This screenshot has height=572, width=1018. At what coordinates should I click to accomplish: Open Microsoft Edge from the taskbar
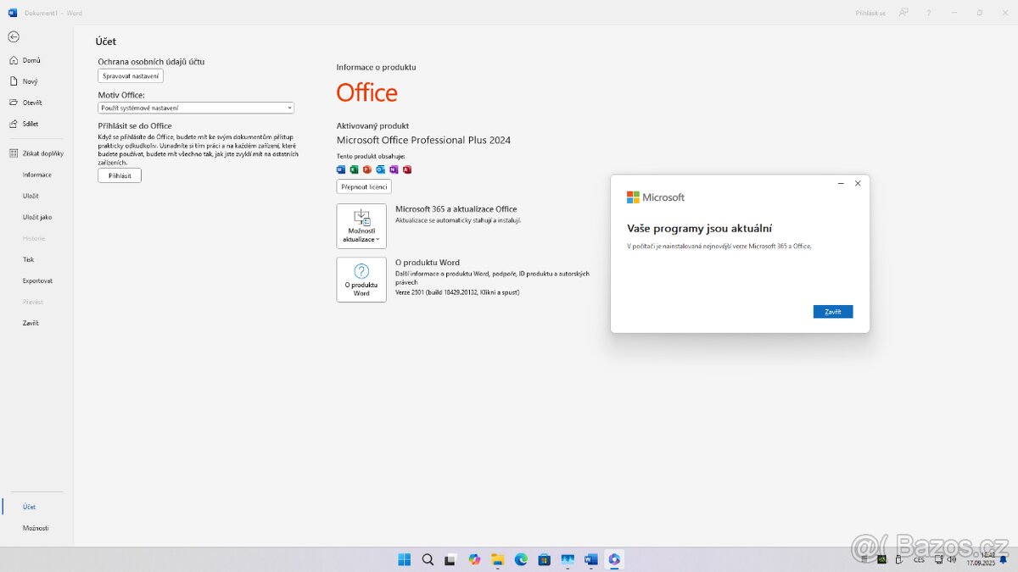521,559
